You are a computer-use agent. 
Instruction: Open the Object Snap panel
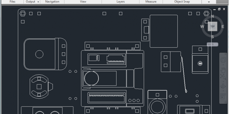click(182, 2)
